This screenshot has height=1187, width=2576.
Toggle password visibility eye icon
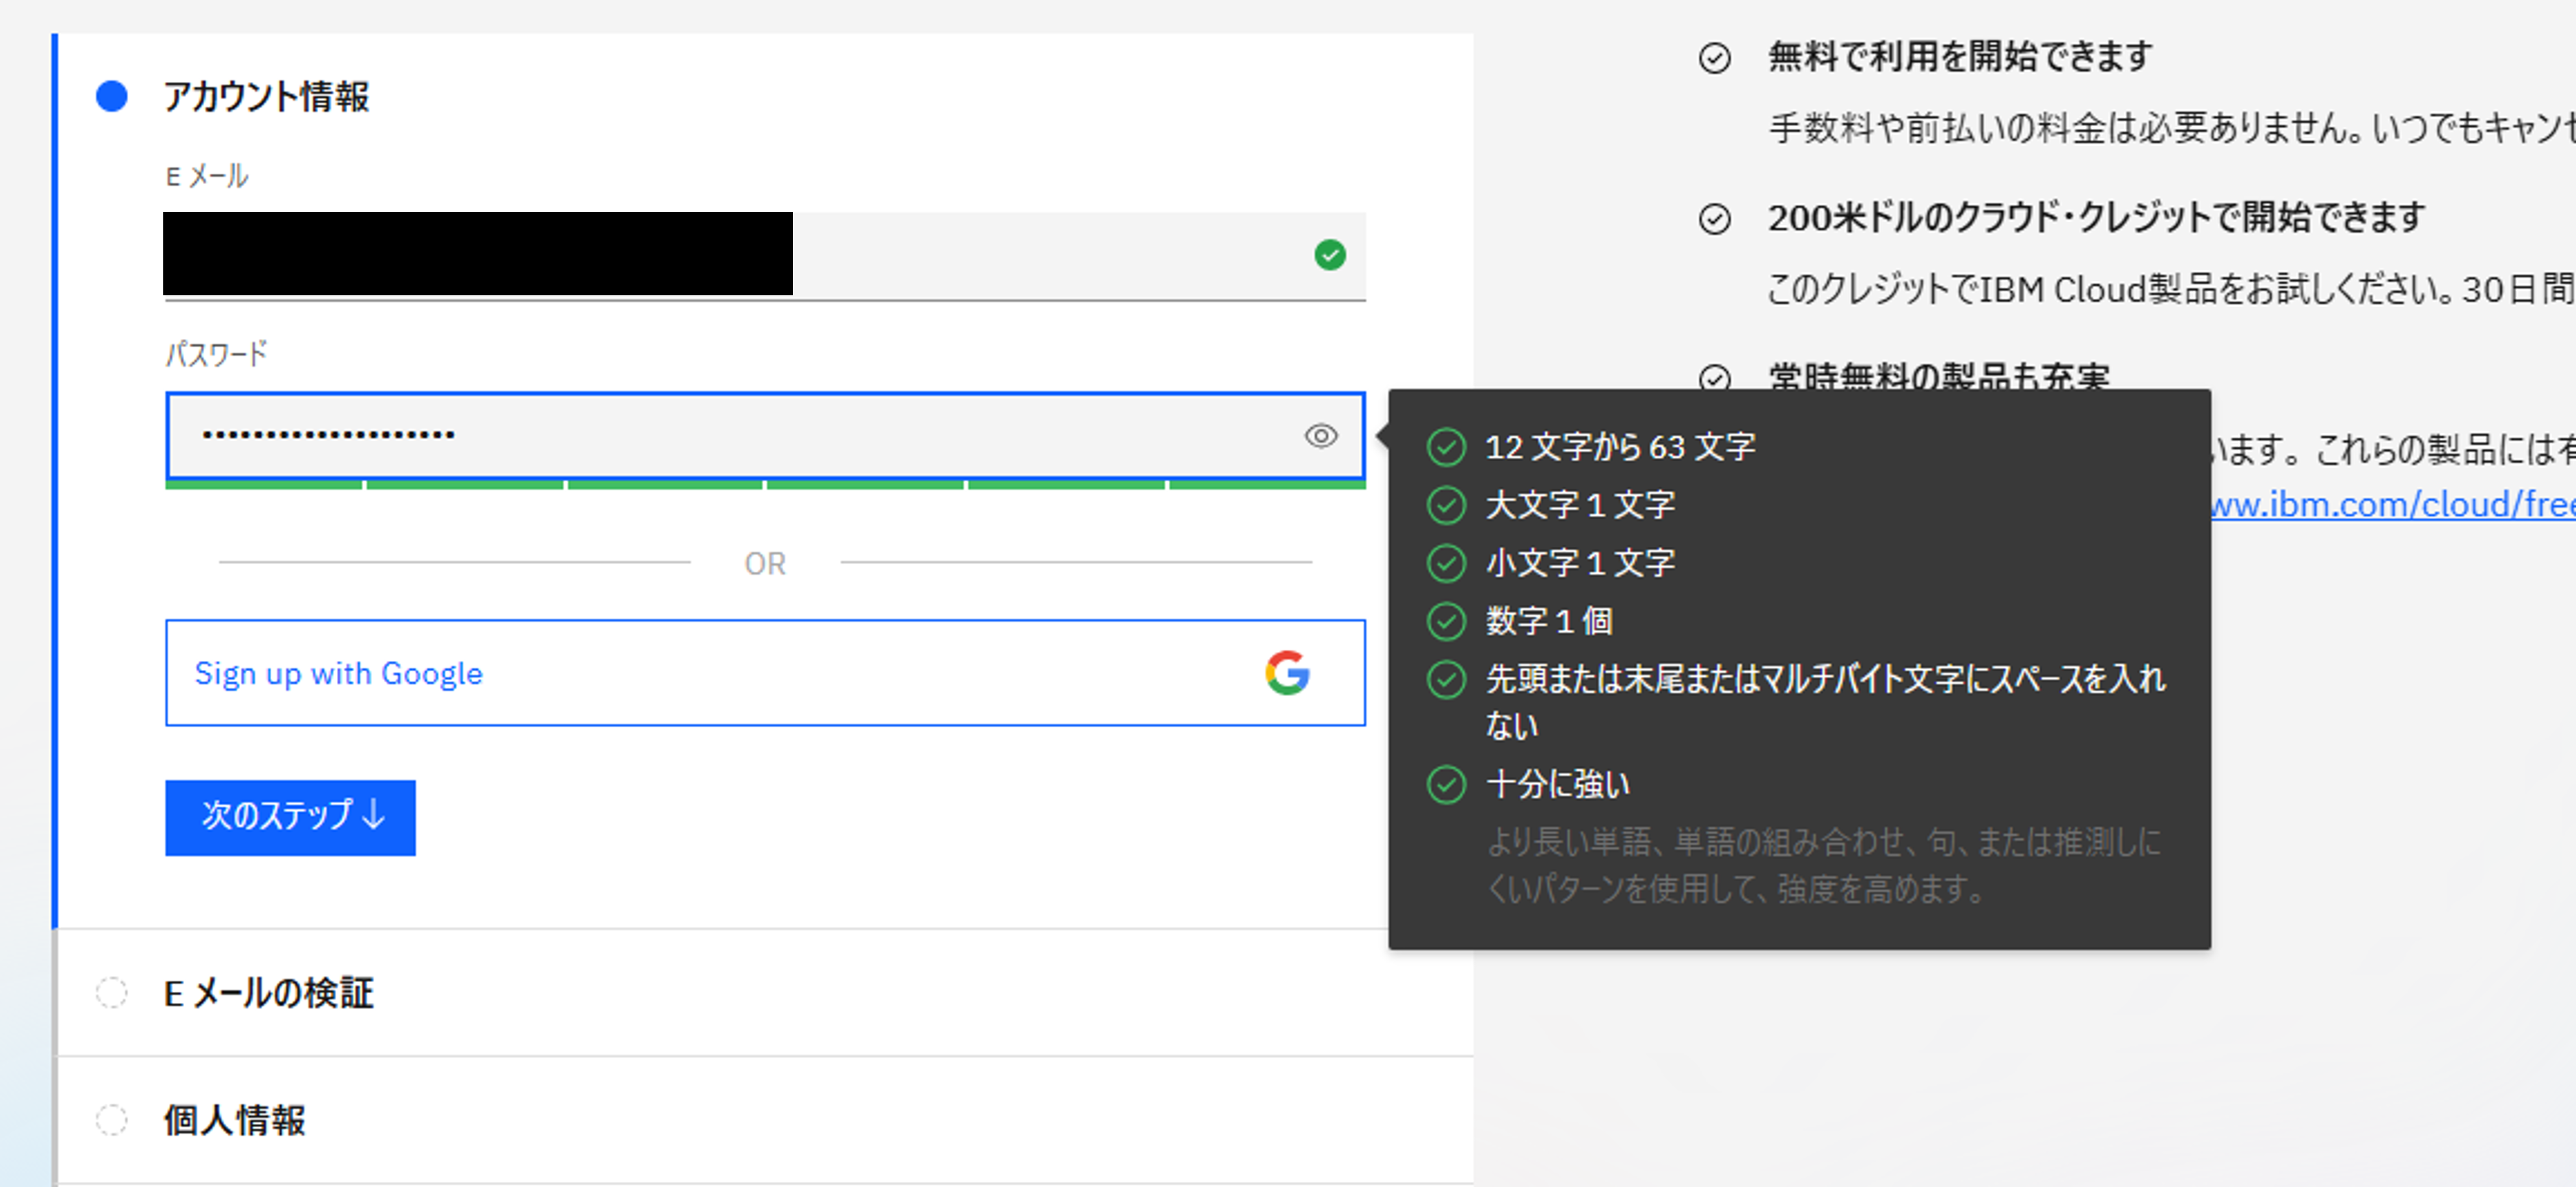[x=1320, y=436]
